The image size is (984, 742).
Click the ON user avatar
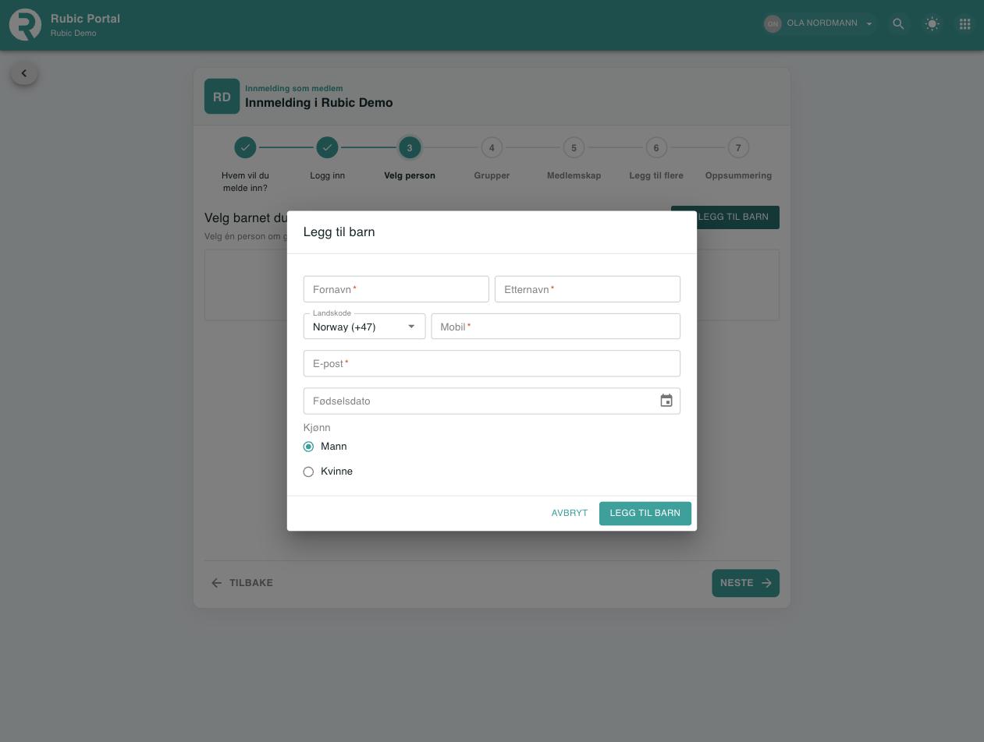[773, 24]
